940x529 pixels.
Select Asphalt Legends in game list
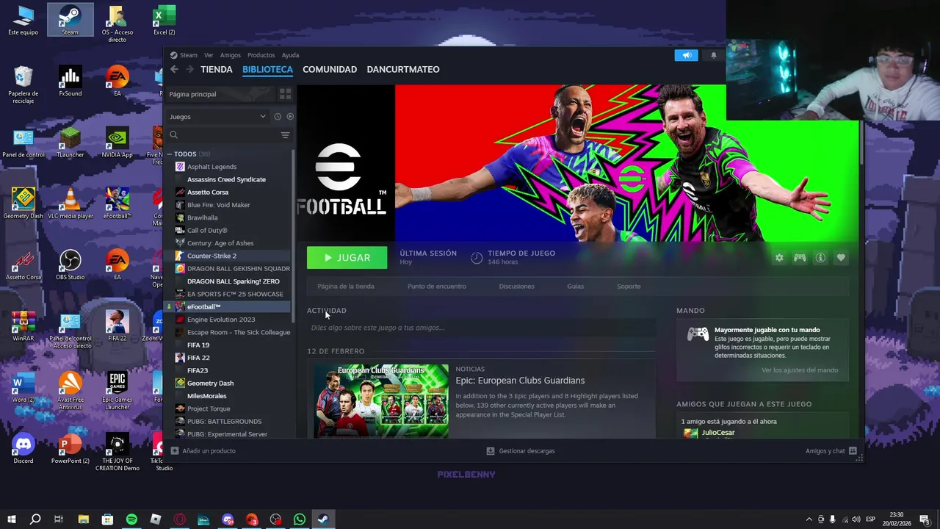click(x=211, y=167)
